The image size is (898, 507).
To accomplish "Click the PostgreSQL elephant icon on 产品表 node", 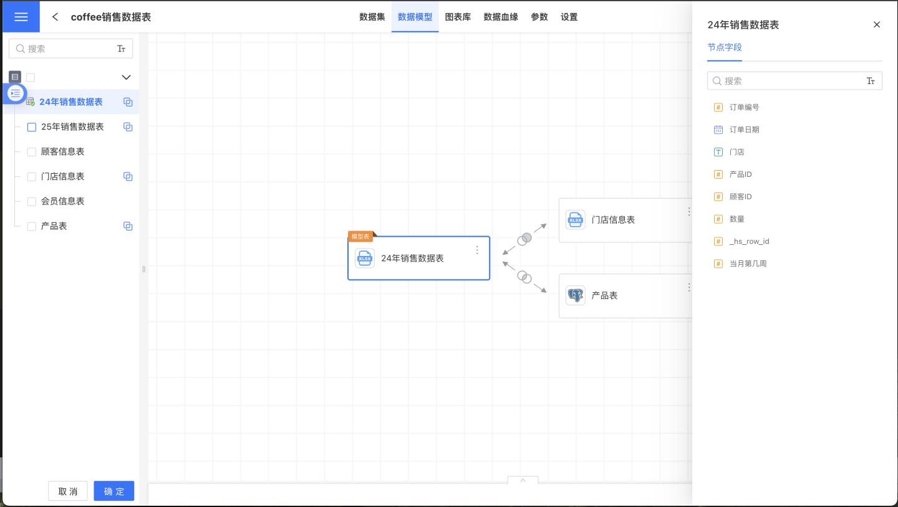I will [575, 295].
